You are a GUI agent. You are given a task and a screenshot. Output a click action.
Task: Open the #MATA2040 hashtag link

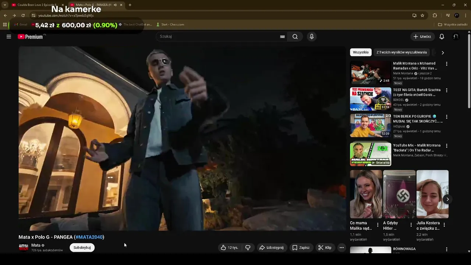coord(89,237)
